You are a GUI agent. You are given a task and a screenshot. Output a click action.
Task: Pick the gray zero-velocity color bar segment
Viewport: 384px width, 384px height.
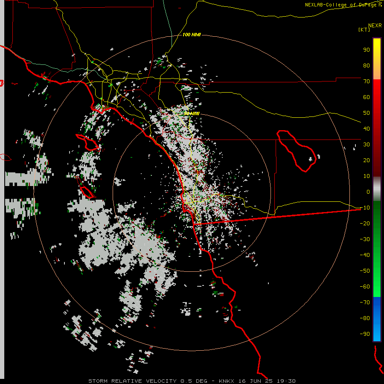[x=377, y=189]
